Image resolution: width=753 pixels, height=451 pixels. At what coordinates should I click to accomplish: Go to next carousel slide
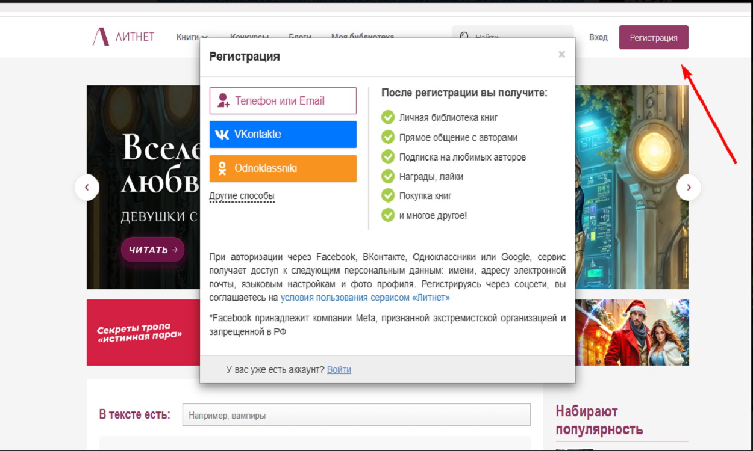[689, 188]
